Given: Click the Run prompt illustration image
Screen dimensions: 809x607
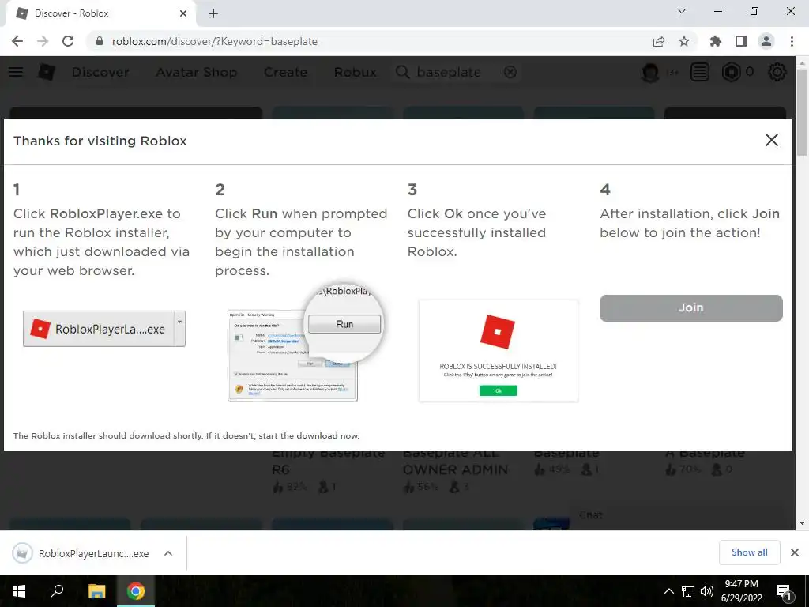Looking at the screenshot, I should click(x=306, y=342).
